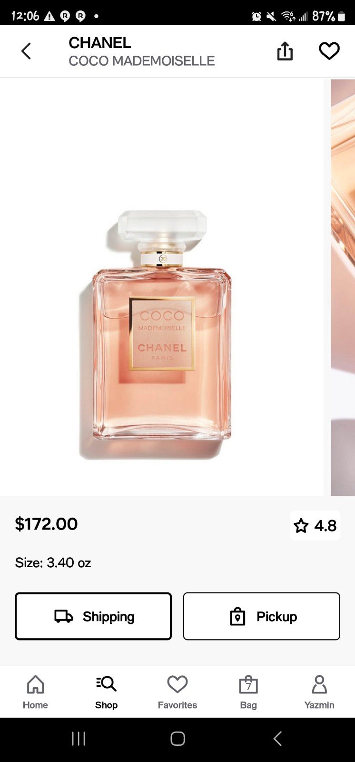Go to Home tab
The image size is (355, 762).
[36, 692]
